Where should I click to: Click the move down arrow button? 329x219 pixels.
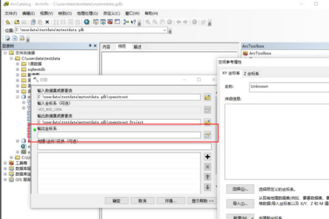pos(207,187)
